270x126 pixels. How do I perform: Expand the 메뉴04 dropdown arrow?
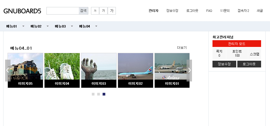pyautogui.click(x=96, y=26)
